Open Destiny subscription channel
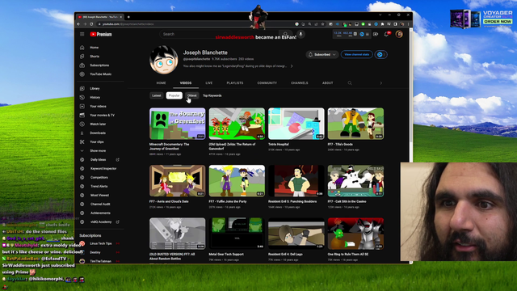Viewport: 517px width, 291px height. click(x=95, y=252)
